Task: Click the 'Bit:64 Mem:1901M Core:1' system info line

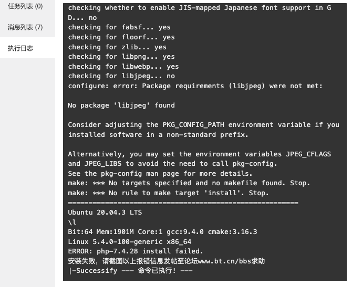Action: point(162,232)
